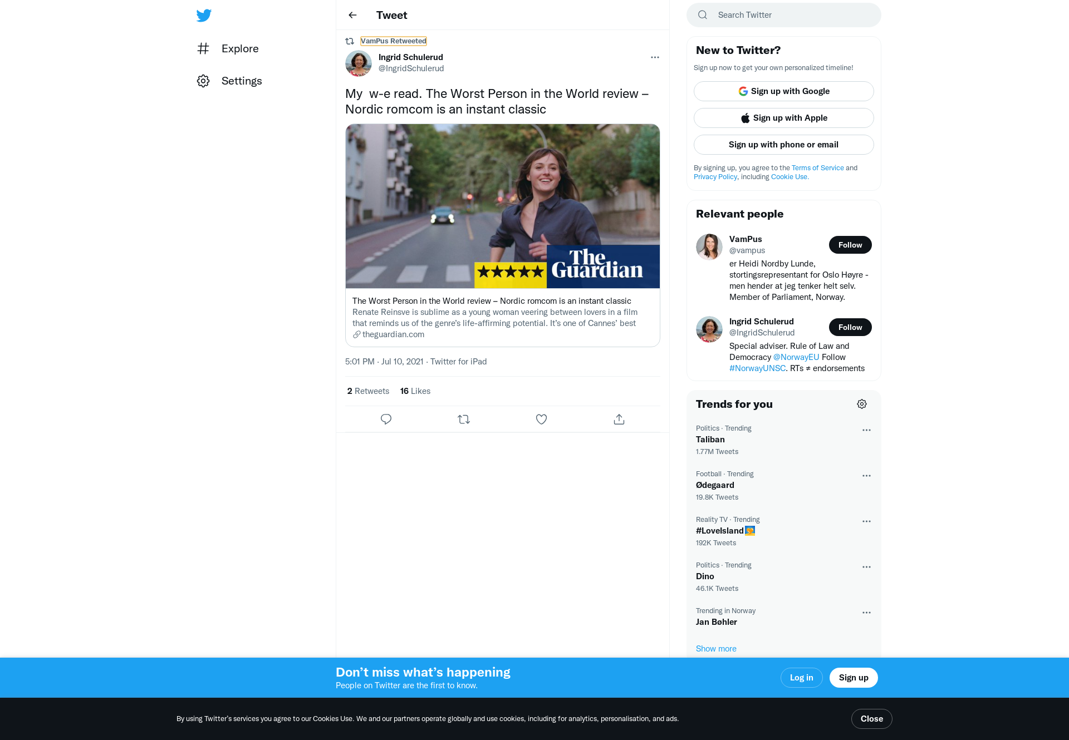Viewport: 1069px width, 740px height.
Task: Open theguardian.com link card
Action: [503, 317]
